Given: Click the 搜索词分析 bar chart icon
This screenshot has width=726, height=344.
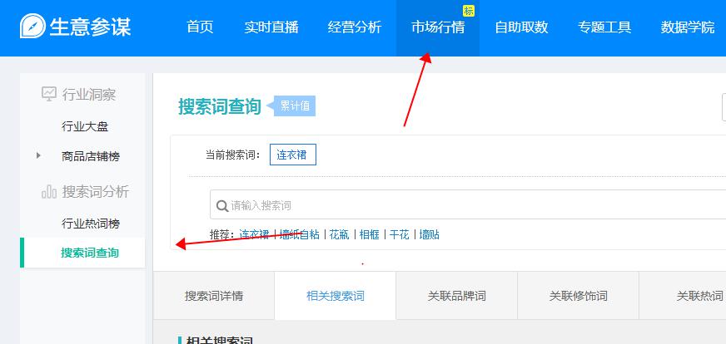Looking at the screenshot, I should click(49, 192).
